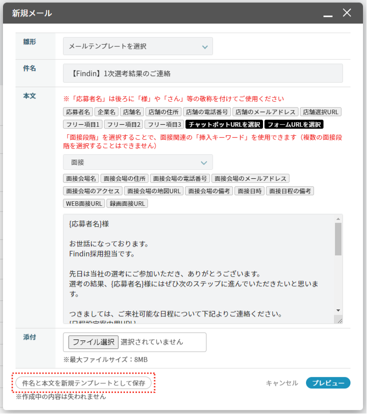This screenshot has width=367, height=414.
Task: Open the メールテンプレートを選択 dropdown
Action: [138, 47]
